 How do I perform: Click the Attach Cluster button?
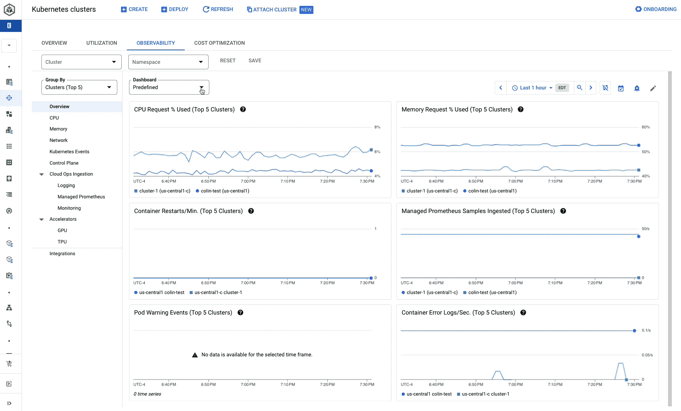click(272, 10)
